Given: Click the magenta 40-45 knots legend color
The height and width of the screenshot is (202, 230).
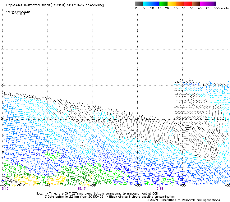Looking at the screenshot, I should coord(204,4).
